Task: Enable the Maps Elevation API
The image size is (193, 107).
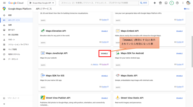Action: pos(105,31)
